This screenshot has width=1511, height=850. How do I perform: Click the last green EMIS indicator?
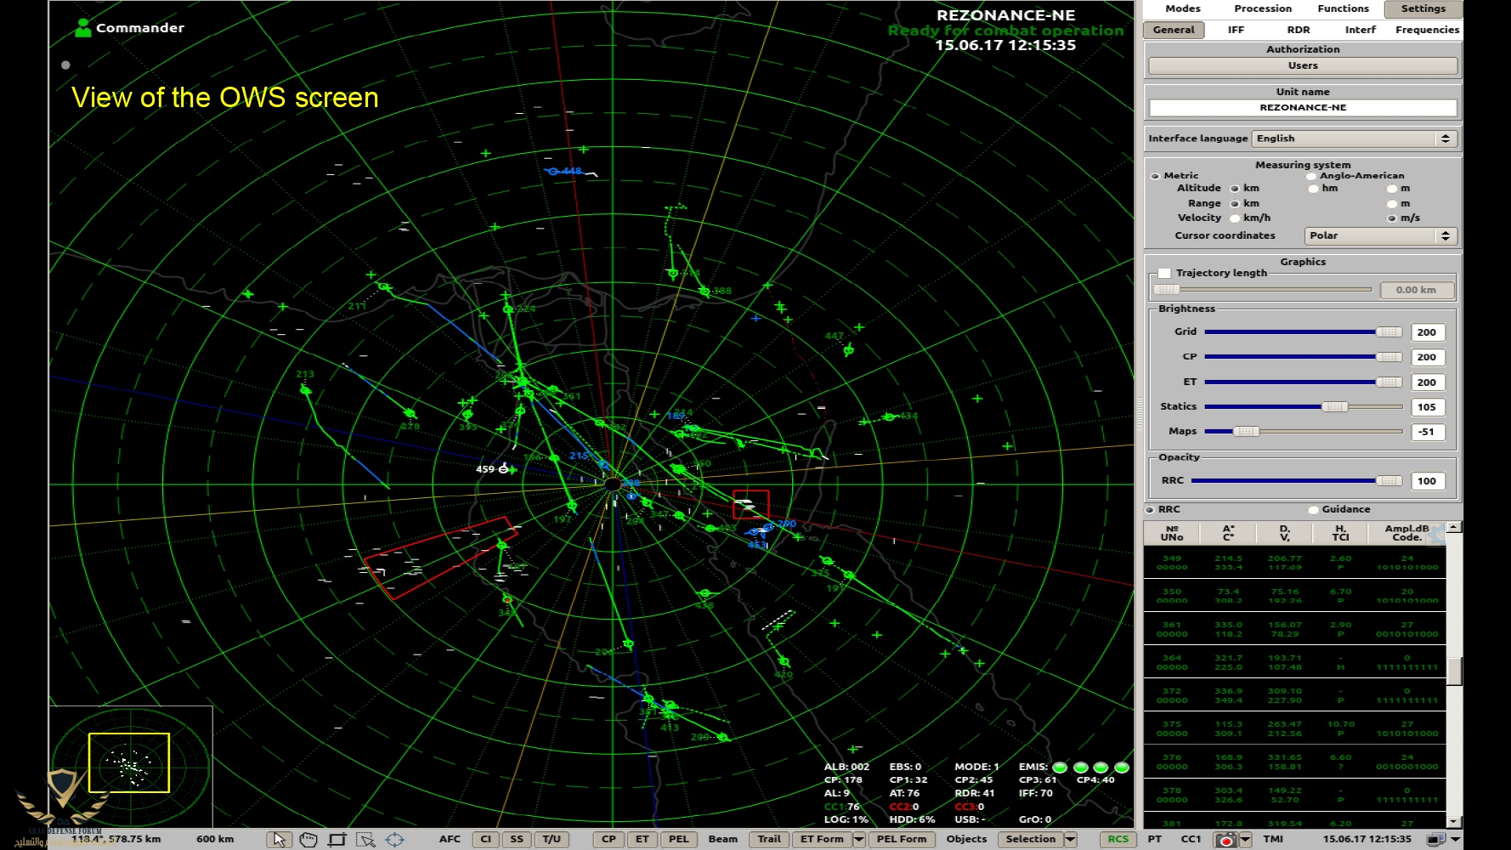1122,768
